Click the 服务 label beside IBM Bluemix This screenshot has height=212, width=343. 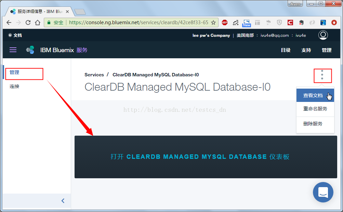tap(82, 50)
